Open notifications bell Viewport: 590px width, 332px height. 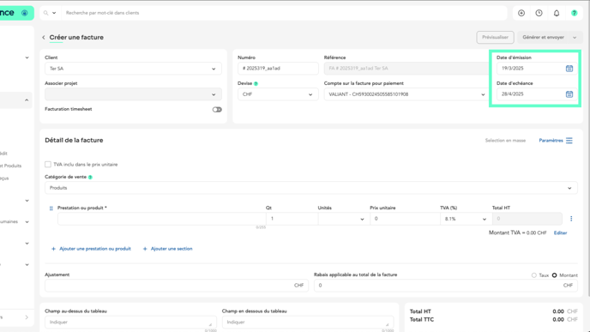(x=557, y=13)
